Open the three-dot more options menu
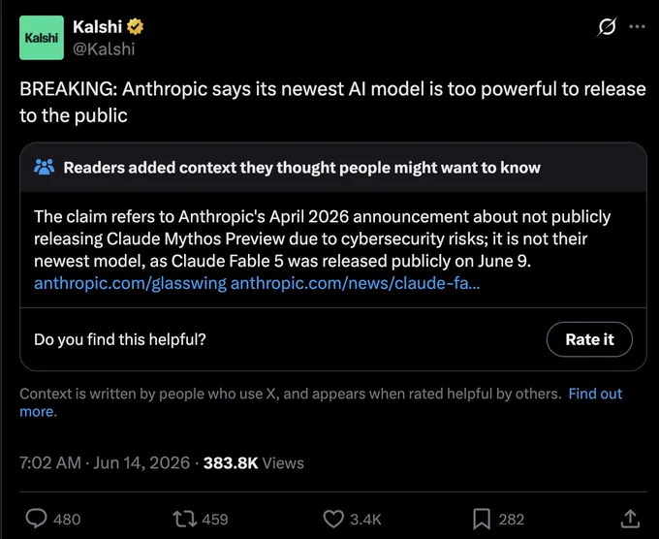Viewport: 659px width, 539px height. (637, 26)
